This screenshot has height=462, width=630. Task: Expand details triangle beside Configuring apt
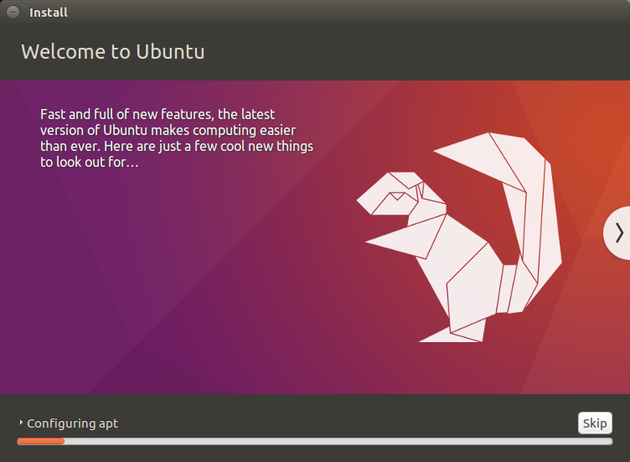(21, 423)
